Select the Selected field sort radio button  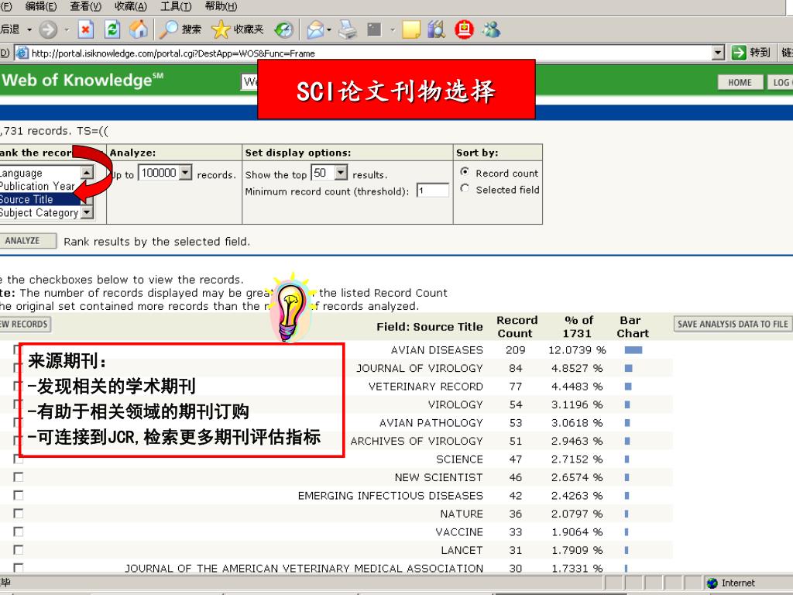[465, 189]
